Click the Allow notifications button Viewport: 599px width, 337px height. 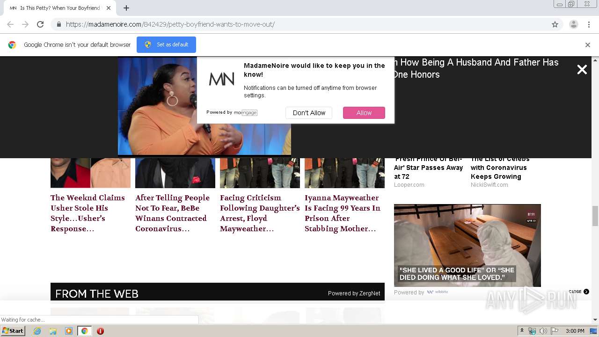[364, 113]
